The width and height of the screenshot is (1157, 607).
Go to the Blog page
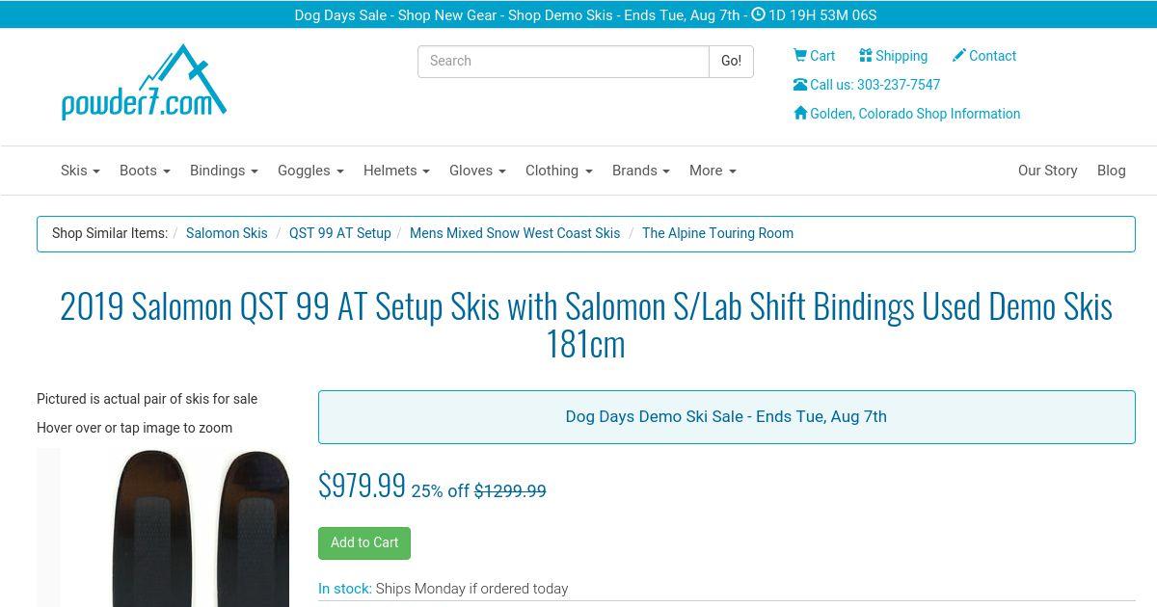pos(1111,171)
